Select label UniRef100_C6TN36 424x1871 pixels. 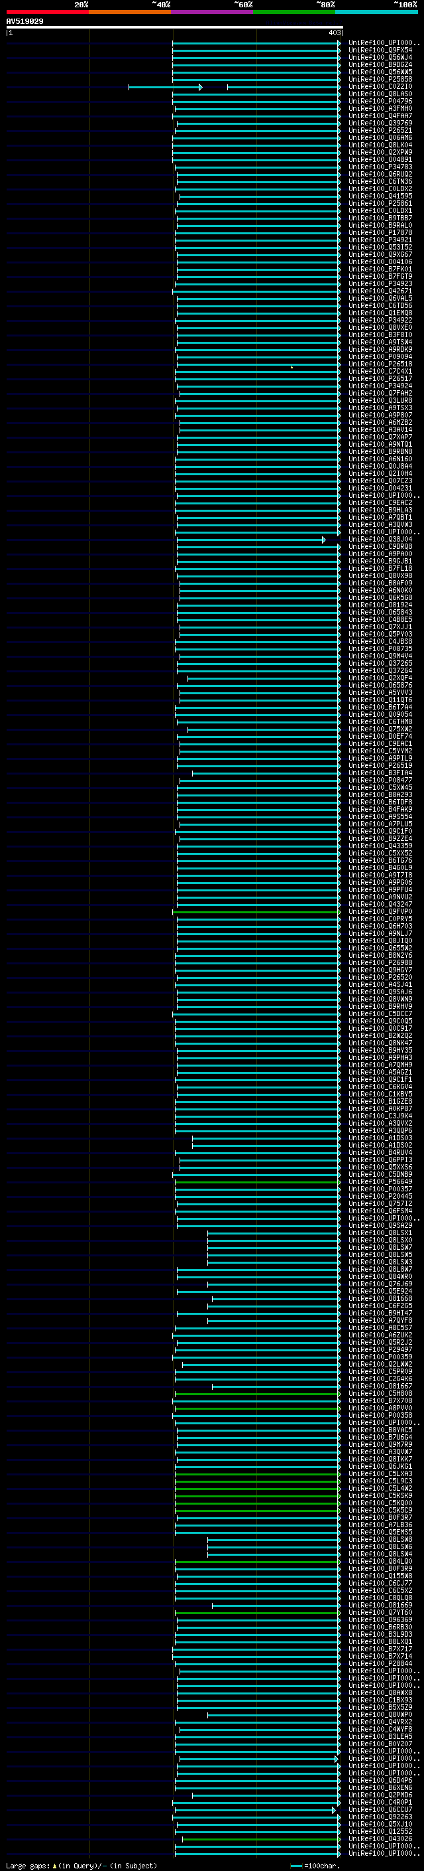tap(380, 182)
